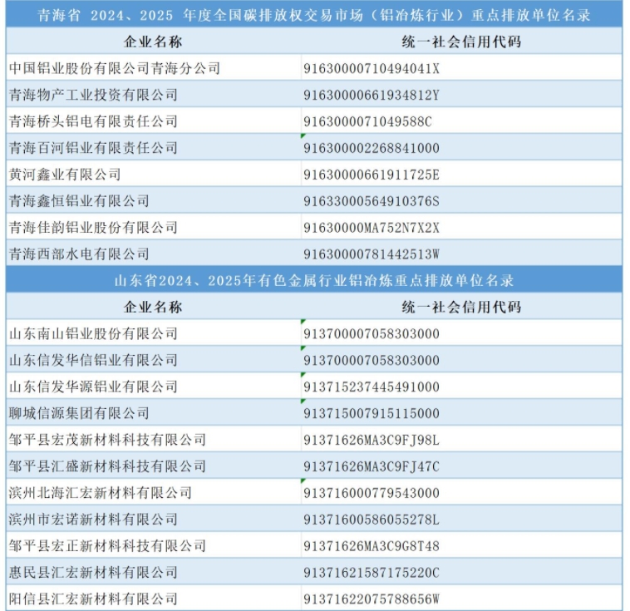This screenshot has width=630, height=611.
Task: Select cell 青海桥头铝电有限责任公司
Action: coord(154,121)
